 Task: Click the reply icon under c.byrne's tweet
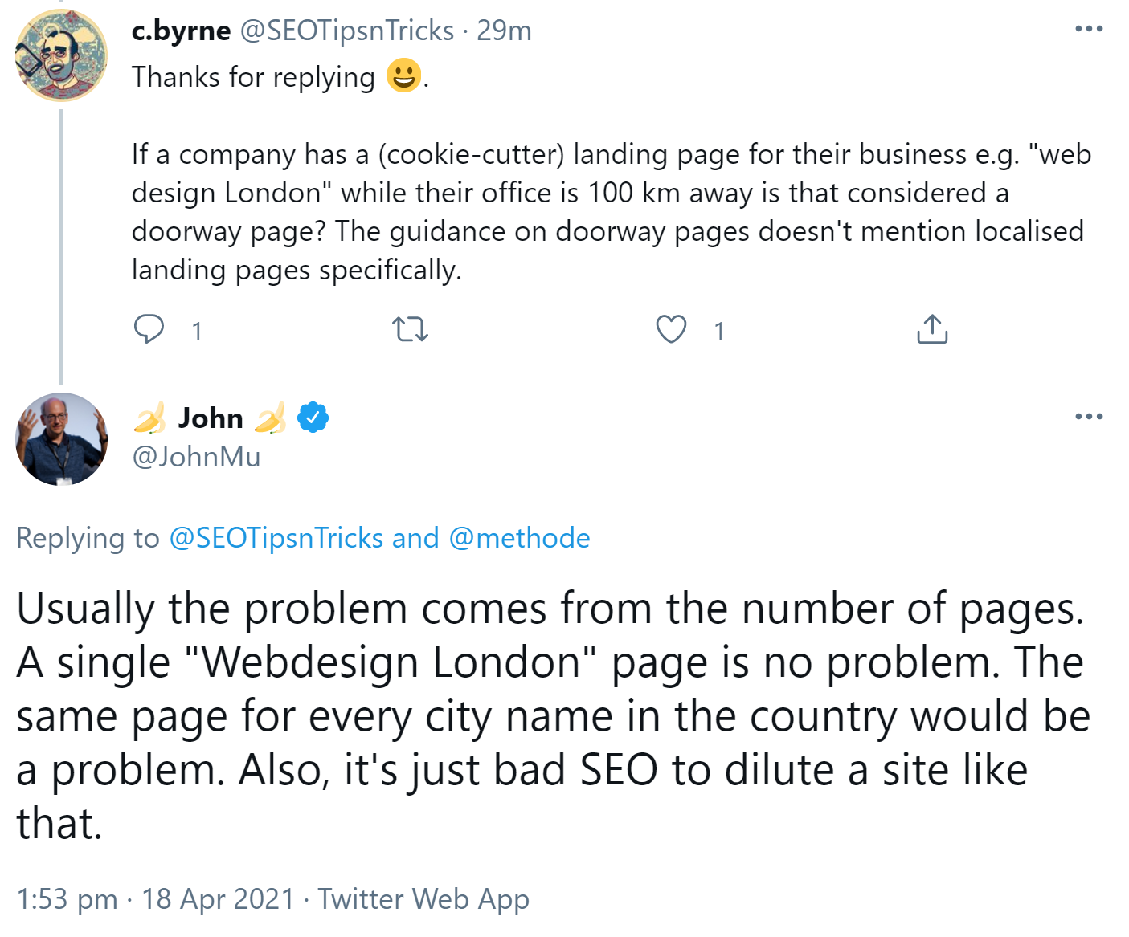149,329
